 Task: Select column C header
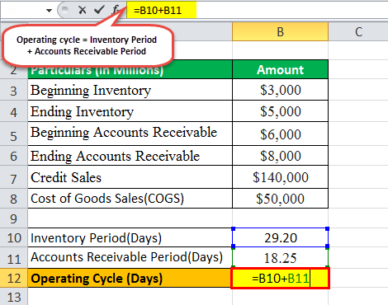pyautogui.click(x=358, y=32)
